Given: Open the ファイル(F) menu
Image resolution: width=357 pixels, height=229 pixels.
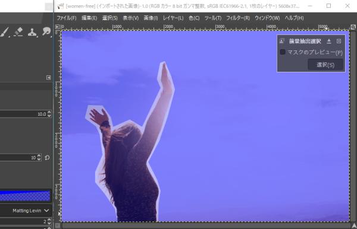Looking at the screenshot, I should (x=67, y=18).
